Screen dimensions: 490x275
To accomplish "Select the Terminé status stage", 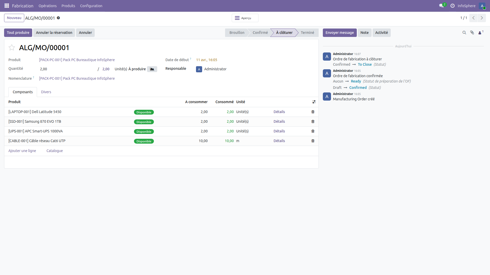I will point(307,33).
